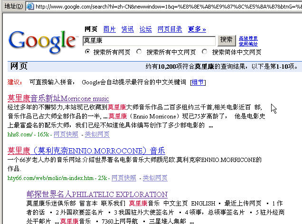Click the hhr8.com/ - 165k URL text

pyautogui.click(x=28, y=134)
